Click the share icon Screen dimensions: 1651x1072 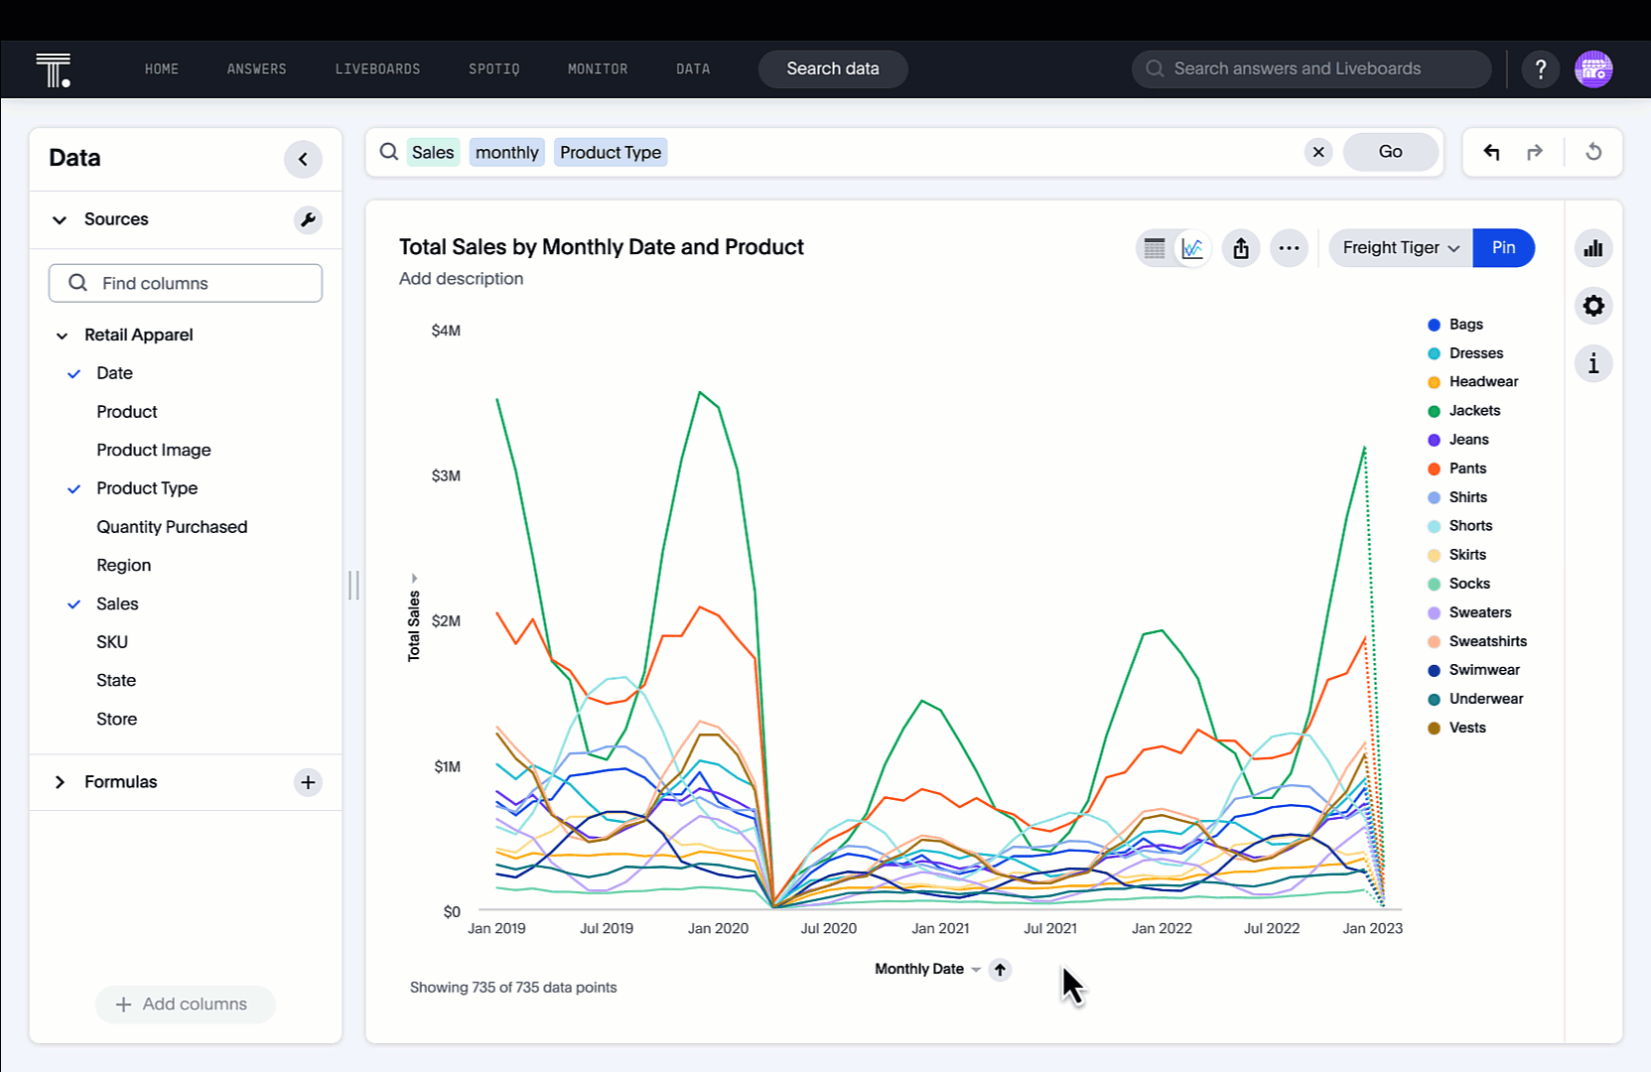[x=1241, y=248]
